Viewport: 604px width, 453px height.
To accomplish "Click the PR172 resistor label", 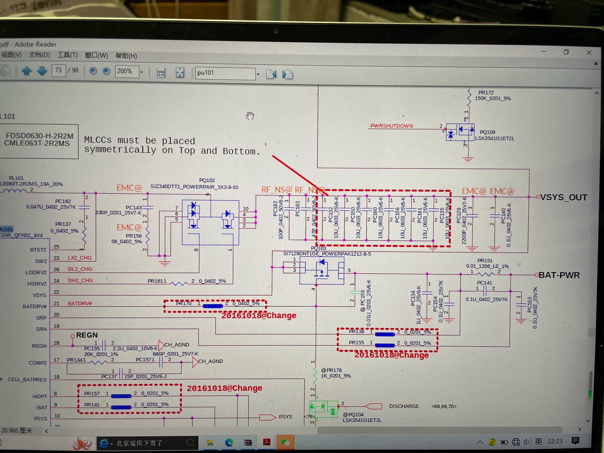I will click(x=486, y=93).
